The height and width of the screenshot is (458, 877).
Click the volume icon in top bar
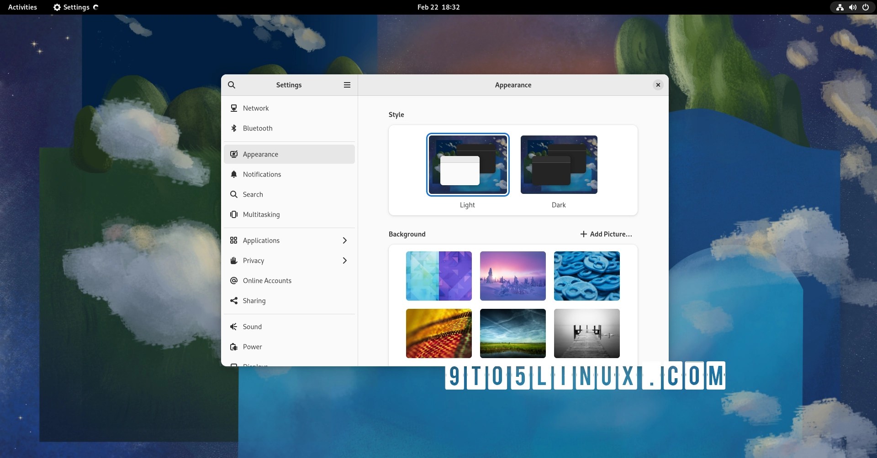click(x=852, y=7)
